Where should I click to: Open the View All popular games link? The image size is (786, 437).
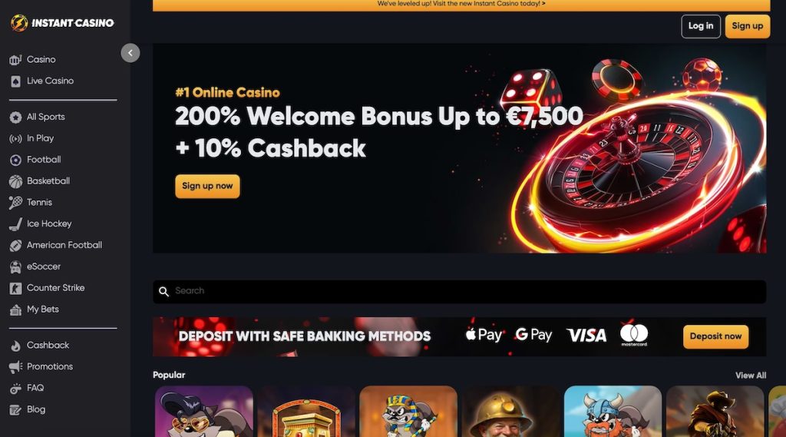(x=751, y=376)
